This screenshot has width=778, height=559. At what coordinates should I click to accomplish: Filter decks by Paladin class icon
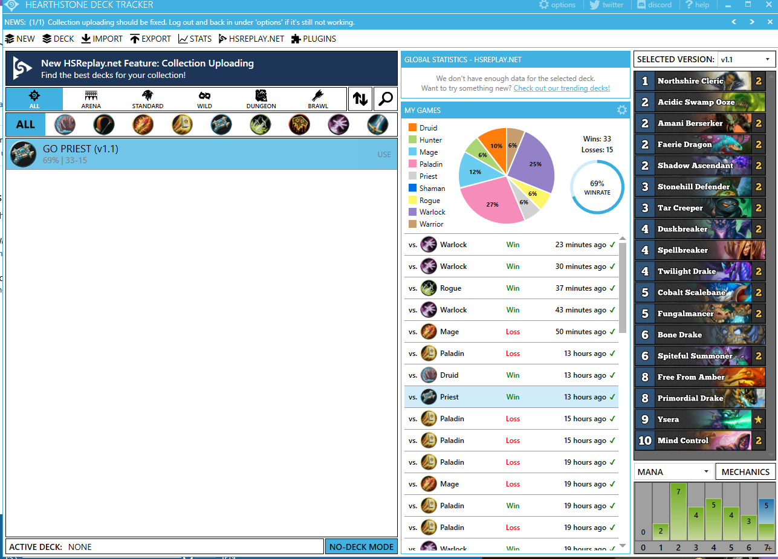pyautogui.click(x=182, y=124)
